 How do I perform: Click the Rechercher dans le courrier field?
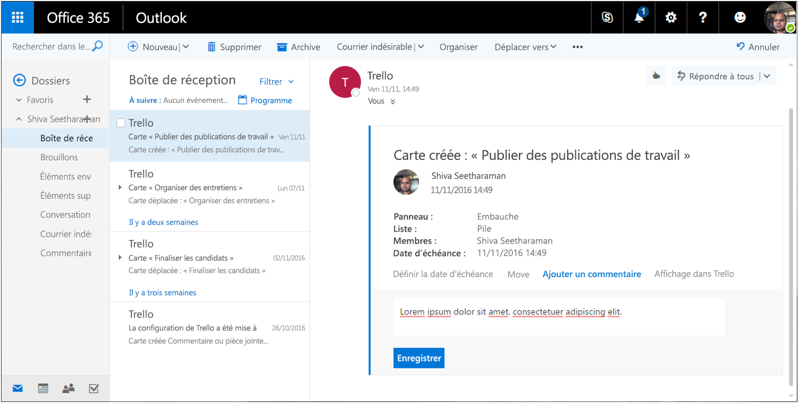click(x=51, y=46)
